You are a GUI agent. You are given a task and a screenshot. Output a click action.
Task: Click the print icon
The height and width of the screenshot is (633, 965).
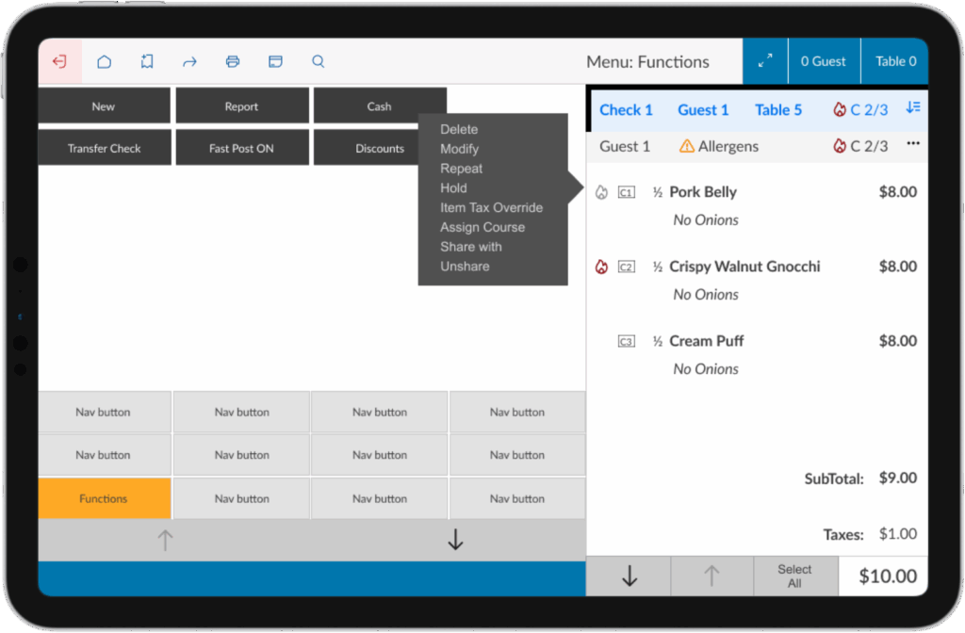232,60
